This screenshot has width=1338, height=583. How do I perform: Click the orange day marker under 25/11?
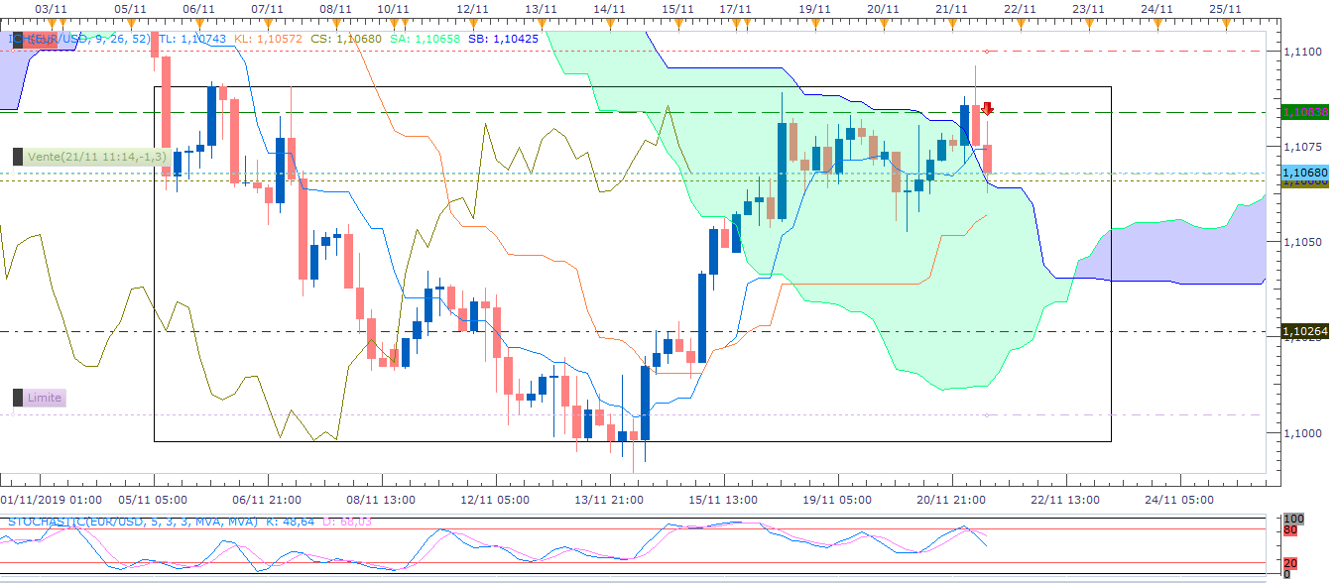(1226, 24)
